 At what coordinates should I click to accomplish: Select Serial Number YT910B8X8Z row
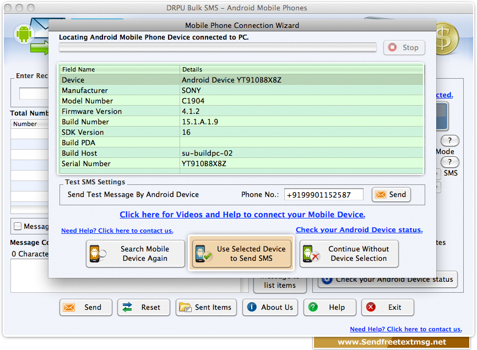(241, 164)
